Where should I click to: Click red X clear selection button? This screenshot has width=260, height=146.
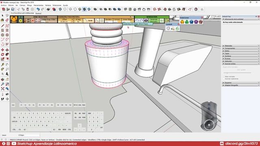point(32,21)
